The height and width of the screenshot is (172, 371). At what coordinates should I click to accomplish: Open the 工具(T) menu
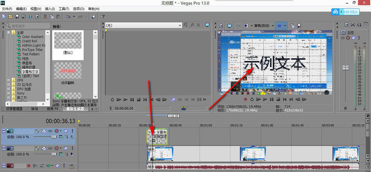point(64,9)
